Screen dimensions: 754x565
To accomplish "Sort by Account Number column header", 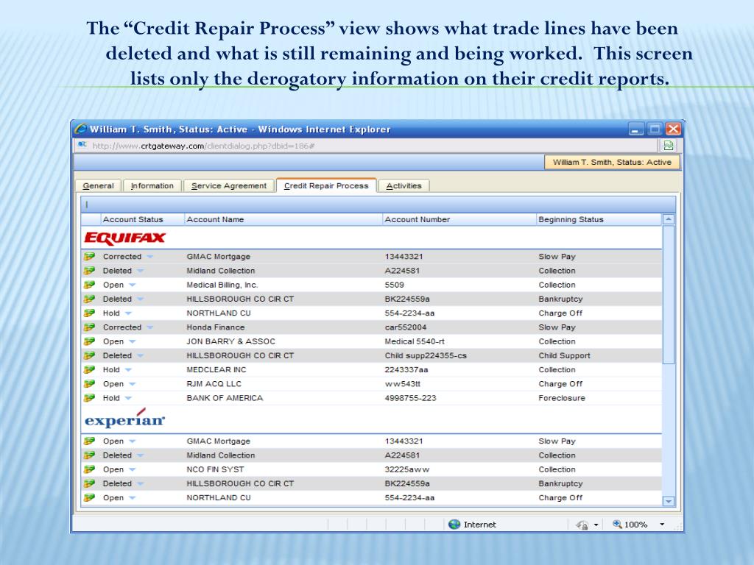I will click(x=459, y=219).
